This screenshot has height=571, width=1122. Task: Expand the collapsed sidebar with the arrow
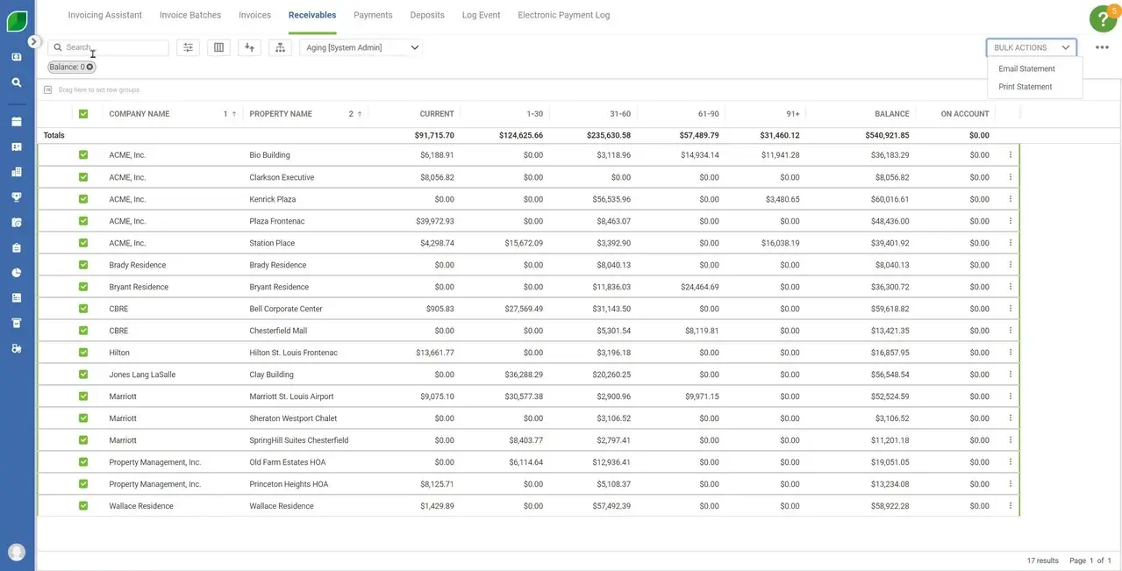pyautogui.click(x=33, y=39)
